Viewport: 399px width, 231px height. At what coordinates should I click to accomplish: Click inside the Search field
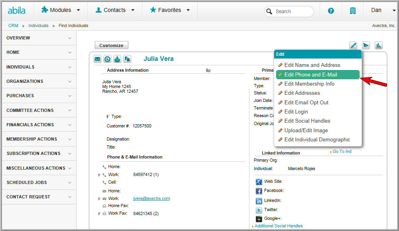click(x=289, y=12)
